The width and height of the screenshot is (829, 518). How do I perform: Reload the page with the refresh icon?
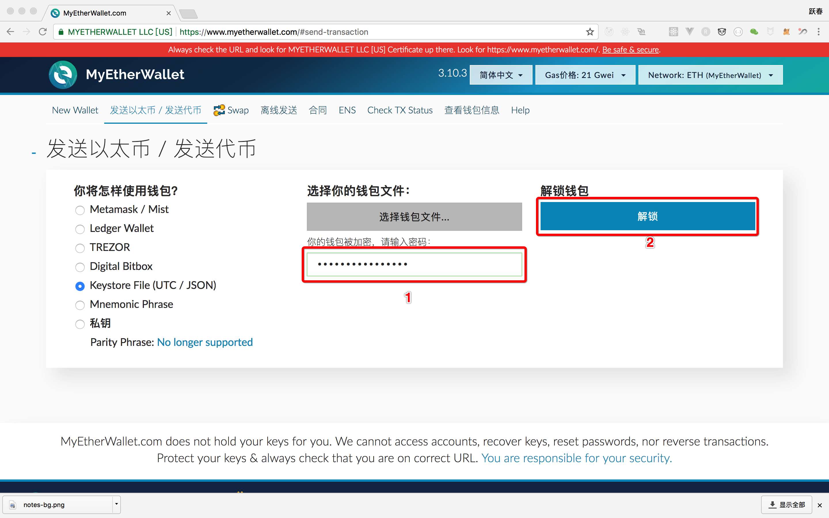pyautogui.click(x=43, y=32)
